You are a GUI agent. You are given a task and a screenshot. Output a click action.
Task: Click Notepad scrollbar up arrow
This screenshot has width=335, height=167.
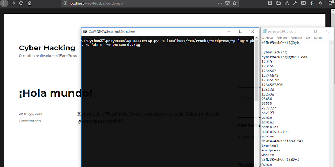[331, 43]
